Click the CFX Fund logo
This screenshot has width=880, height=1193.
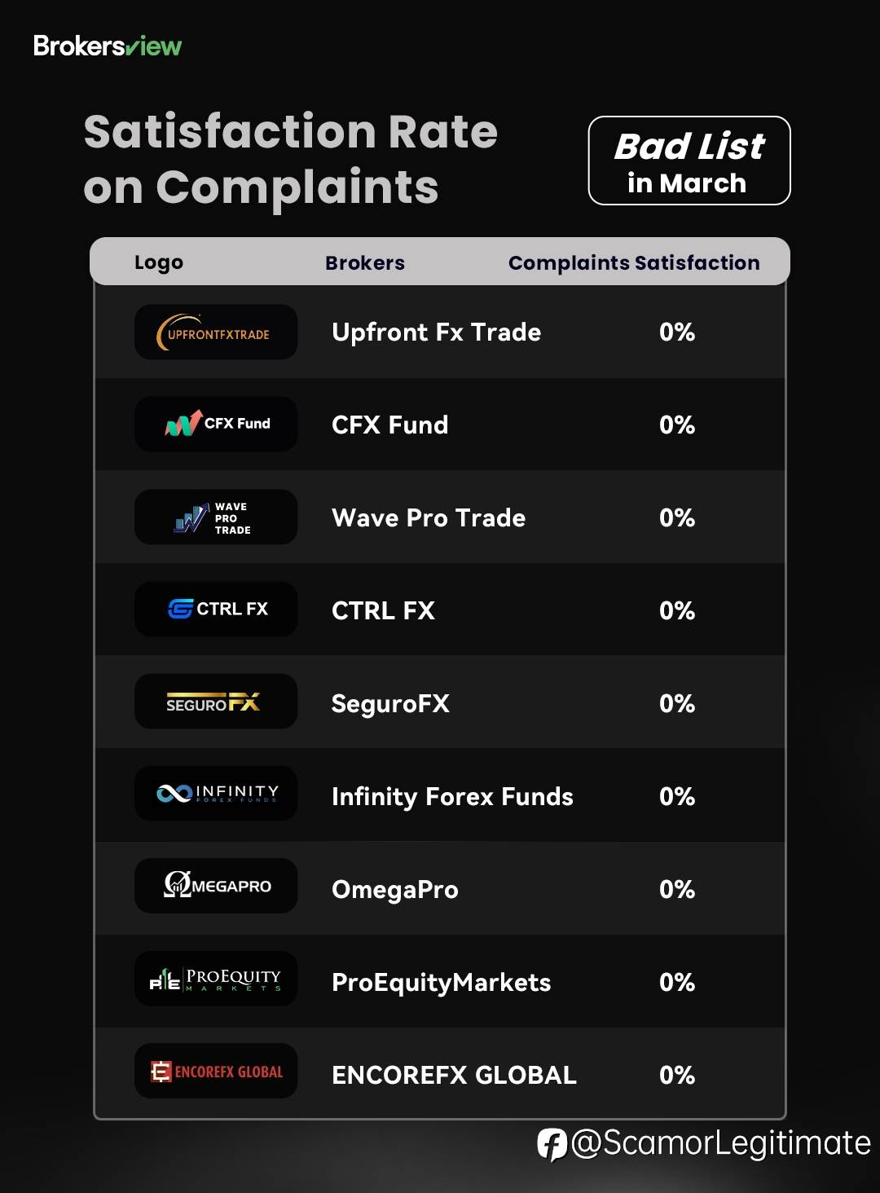tap(216, 424)
